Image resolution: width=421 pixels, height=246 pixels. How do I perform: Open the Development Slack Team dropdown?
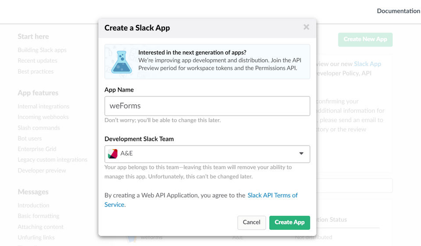coord(207,154)
